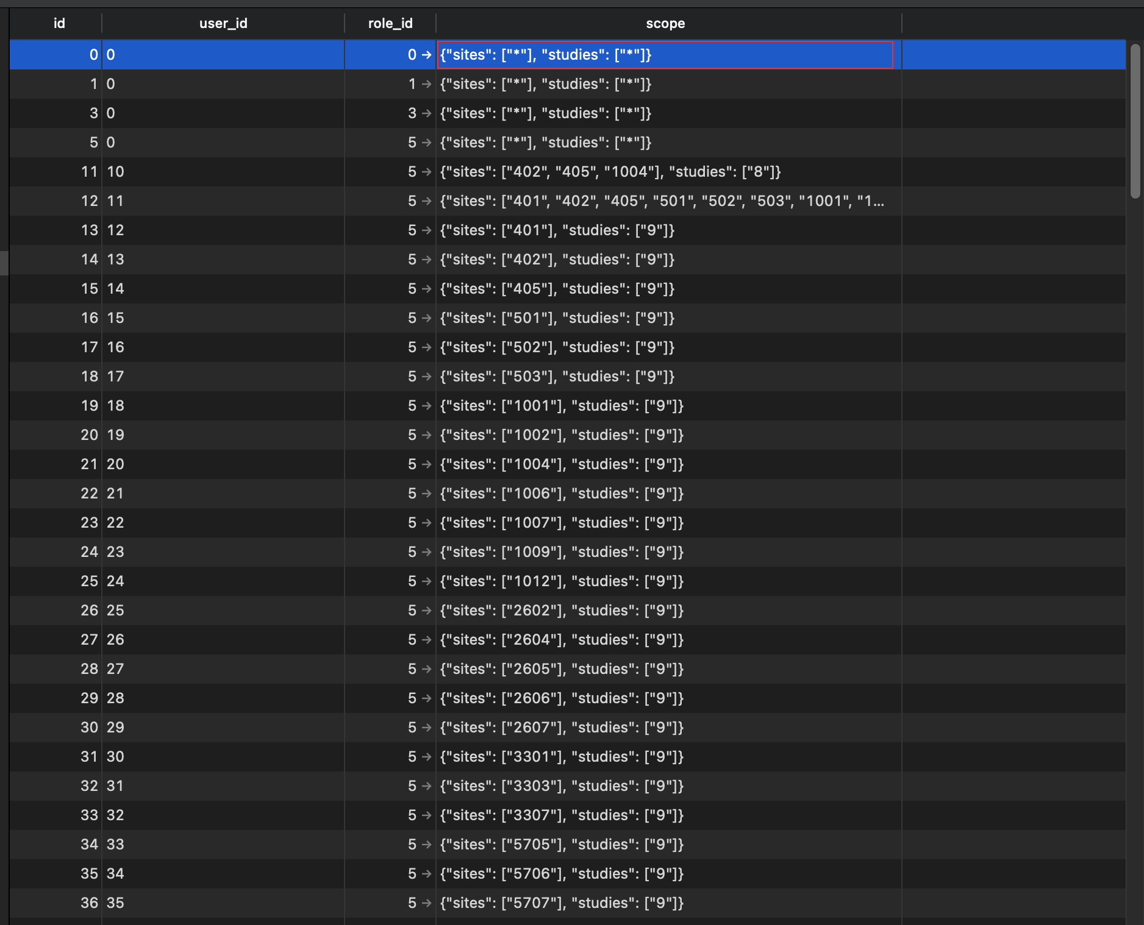Viewport: 1144px width, 925px height.
Task: Follow role_id arrow in row id 27
Action: click(426, 640)
